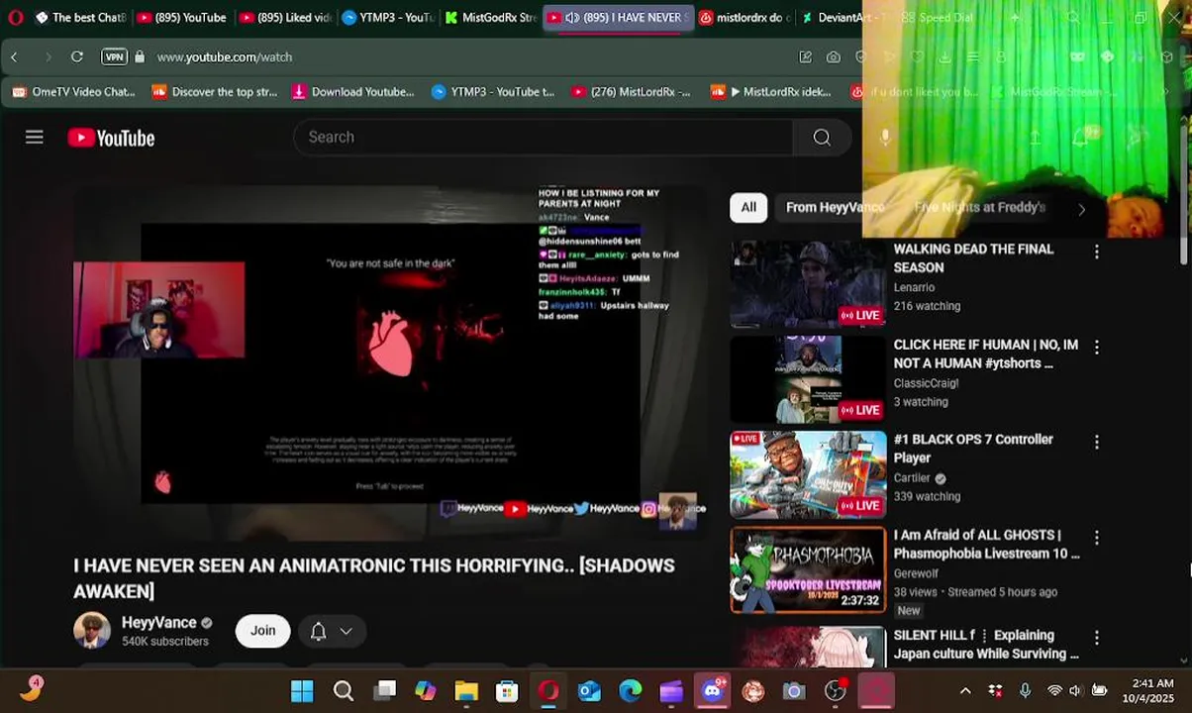Open the Copilot taskbar icon
The height and width of the screenshot is (713, 1192).
pos(426,690)
